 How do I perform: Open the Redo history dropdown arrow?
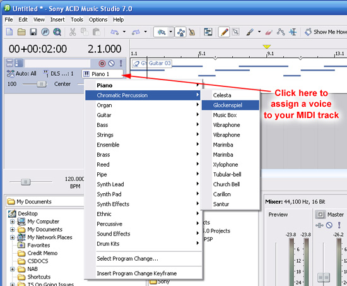pos(145,32)
